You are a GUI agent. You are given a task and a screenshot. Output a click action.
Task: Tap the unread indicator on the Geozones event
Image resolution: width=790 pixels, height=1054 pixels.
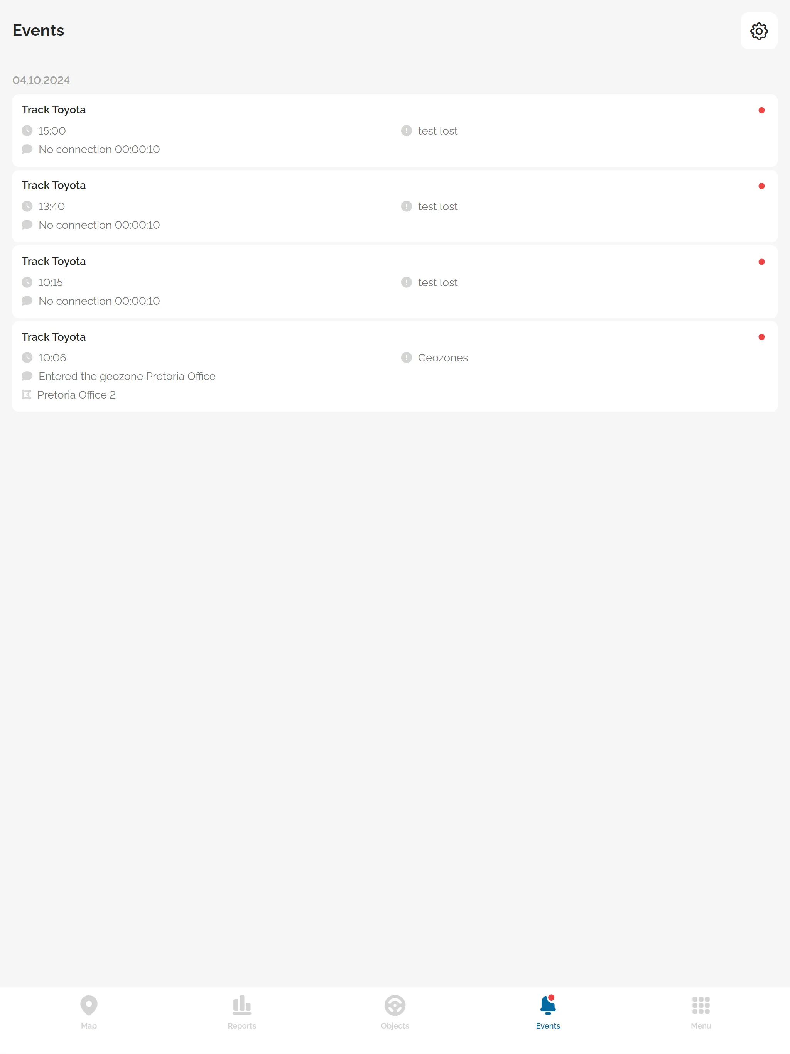762,337
